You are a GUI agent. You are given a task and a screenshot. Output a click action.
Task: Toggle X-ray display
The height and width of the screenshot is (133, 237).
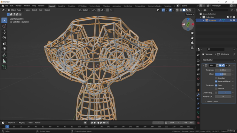(x=177, y=10)
